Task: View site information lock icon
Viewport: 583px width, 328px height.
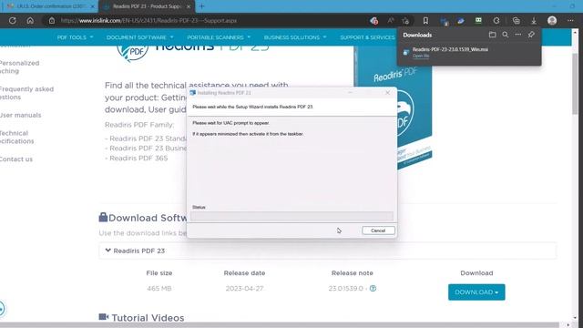Action: [x=52, y=20]
